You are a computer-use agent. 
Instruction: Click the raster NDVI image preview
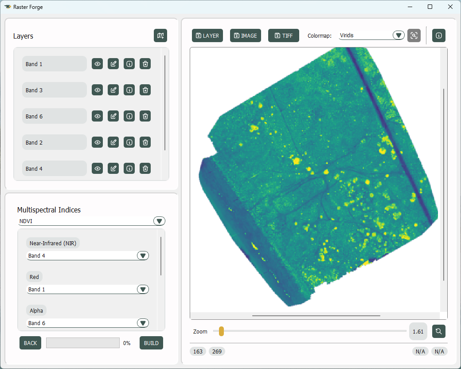pyautogui.click(x=318, y=177)
